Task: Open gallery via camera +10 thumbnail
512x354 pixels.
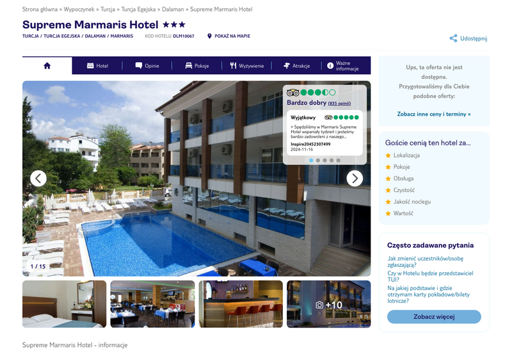Action: (329, 304)
